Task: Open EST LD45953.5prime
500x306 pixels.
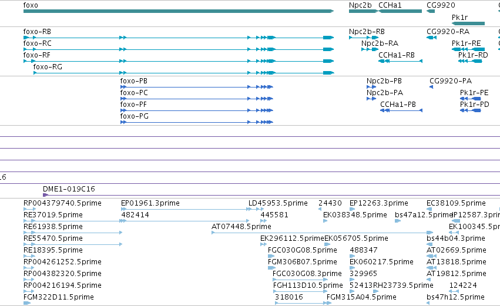Action: (x=278, y=203)
